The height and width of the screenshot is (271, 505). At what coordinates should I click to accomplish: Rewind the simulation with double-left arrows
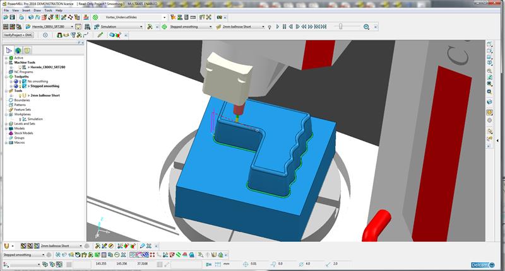[304, 26]
